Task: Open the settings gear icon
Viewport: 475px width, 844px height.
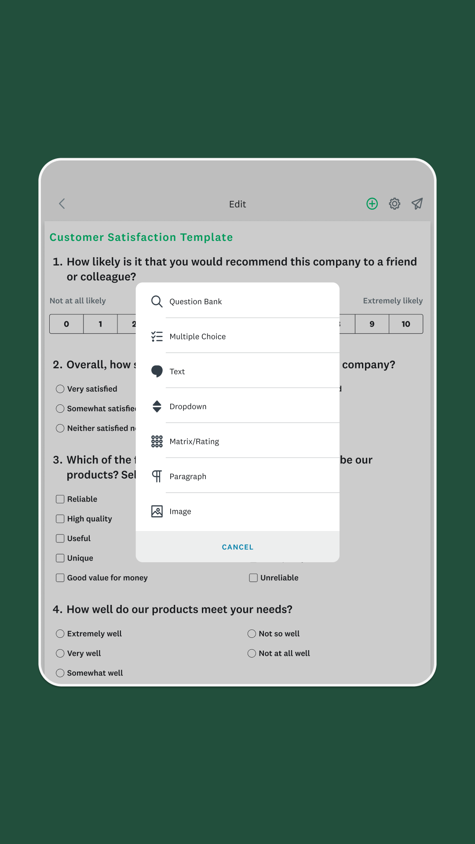Action: point(395,204)
